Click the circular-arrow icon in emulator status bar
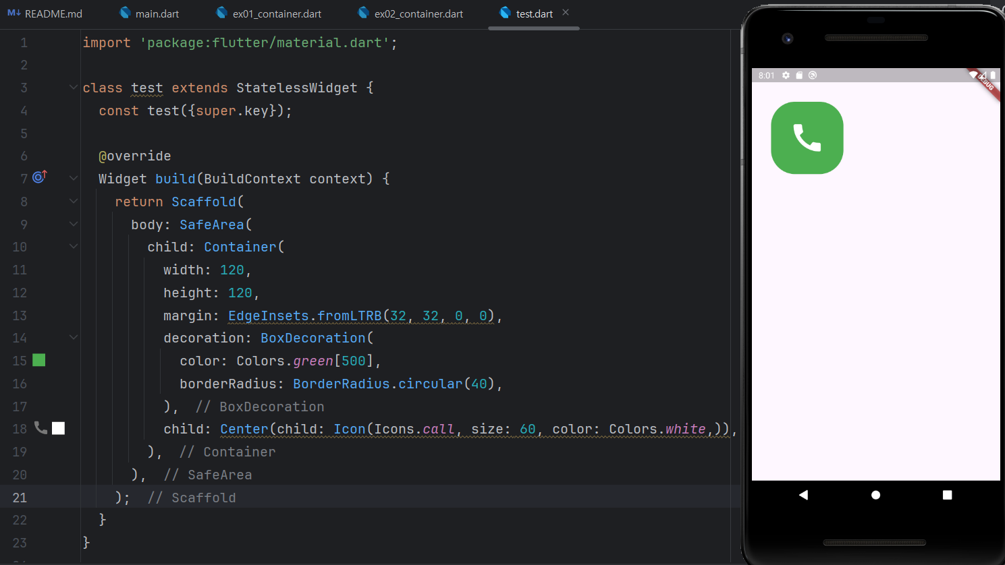Viewport: 1005px width, 565px height. click(x=813, y=76)
